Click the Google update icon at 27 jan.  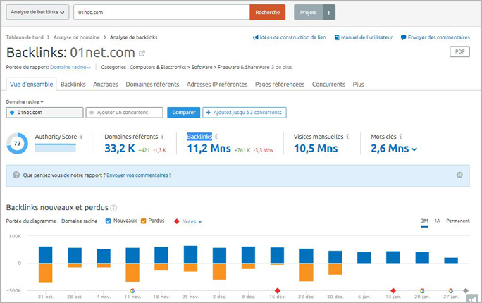451,291
